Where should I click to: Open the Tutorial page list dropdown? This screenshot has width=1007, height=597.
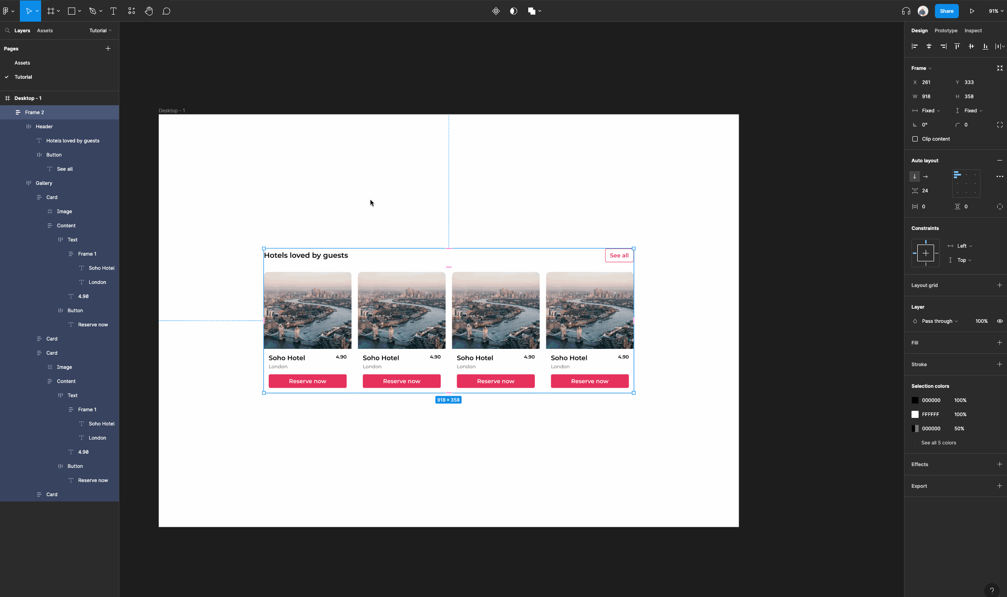[x=100, y=31]
